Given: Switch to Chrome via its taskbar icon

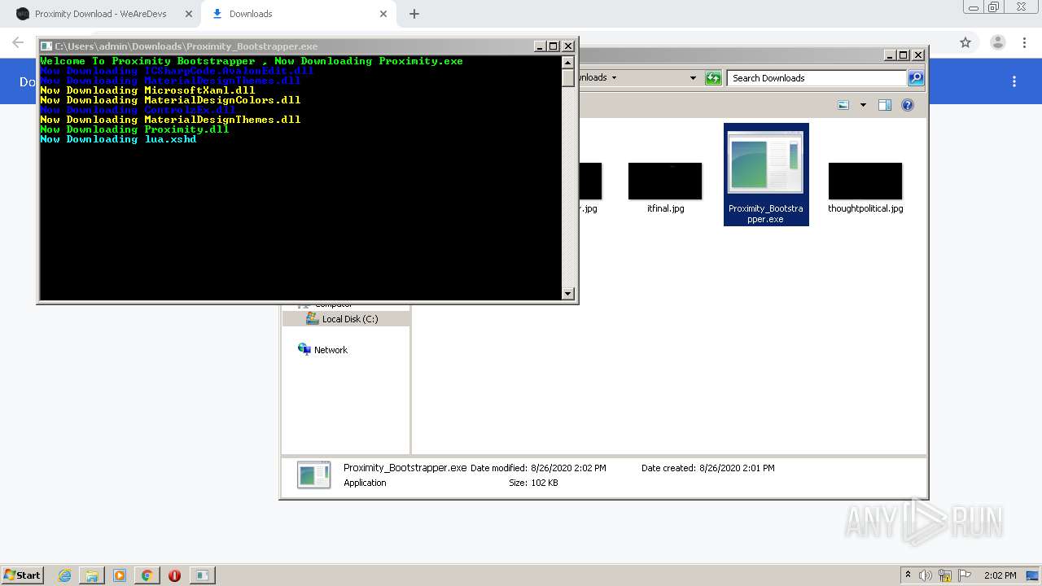Looking at the screenshot, I should click(x=147, y=575).
